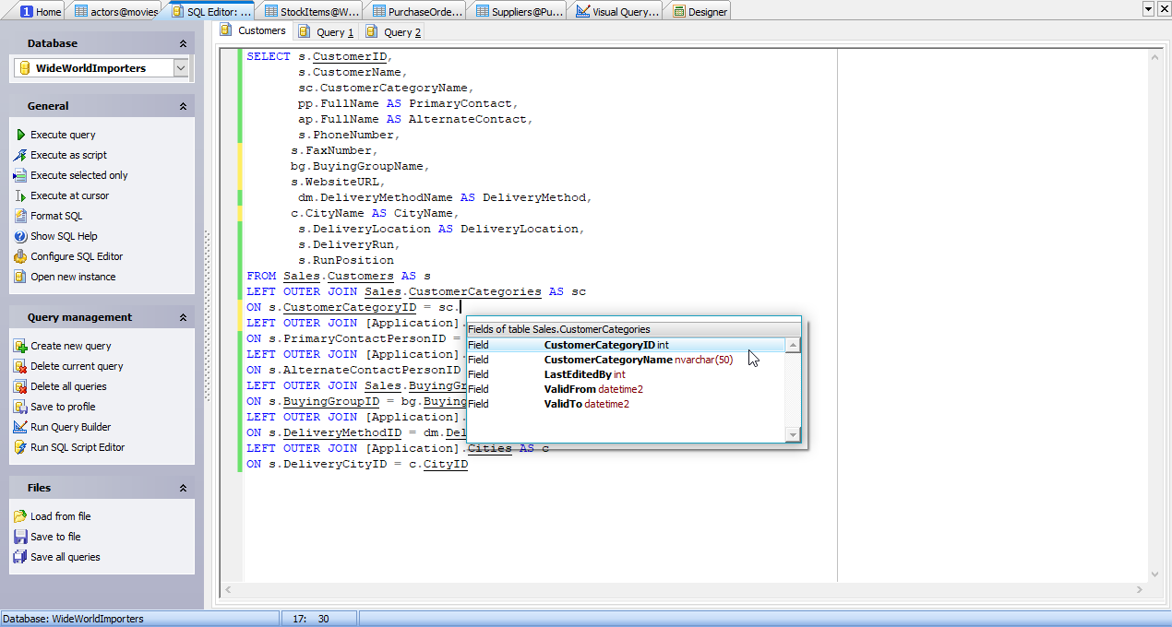The height and width of the screenshot is (627, 1172).
Task: Collapse the General panel section
Action: tap(183, 107)
